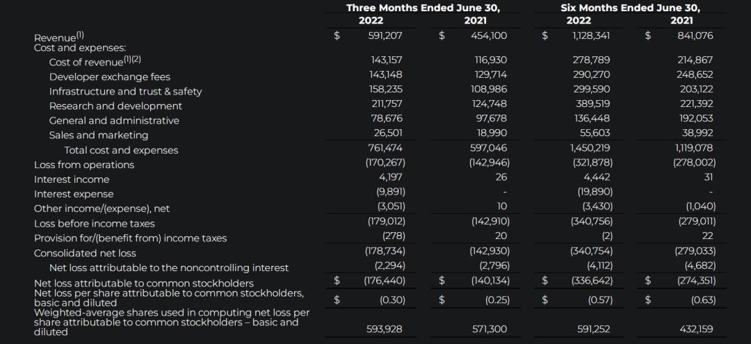
Task: Select the Developer exchange fees label
Action: click(x=109, y=76)
